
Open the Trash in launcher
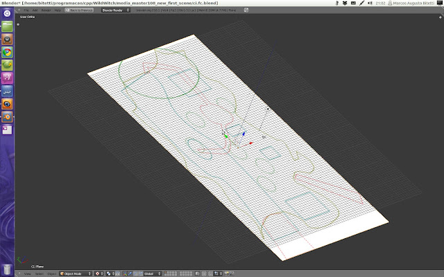[x=7, y=270]
